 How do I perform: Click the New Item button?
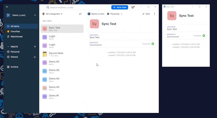pyautogui.click(x=120, y=7)
